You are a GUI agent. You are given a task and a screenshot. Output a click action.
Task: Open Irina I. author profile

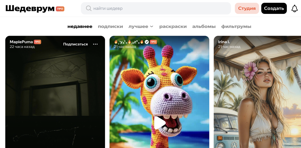pyautogui.click(x=224, y=42)
